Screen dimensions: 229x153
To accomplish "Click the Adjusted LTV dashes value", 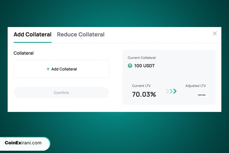I will pyautogui.click(x=202, y=95).
